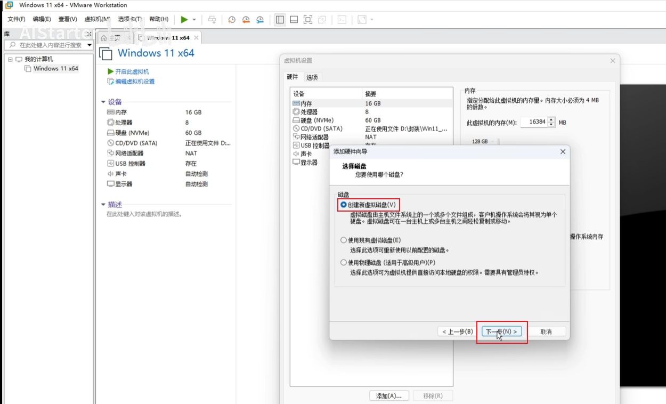
Task: Collapse 我的计算机 tree node
Action: (x=10, y=59)
